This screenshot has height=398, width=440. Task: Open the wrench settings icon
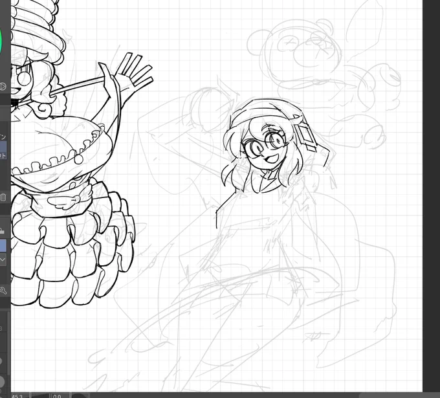click(x=3, y=291)
